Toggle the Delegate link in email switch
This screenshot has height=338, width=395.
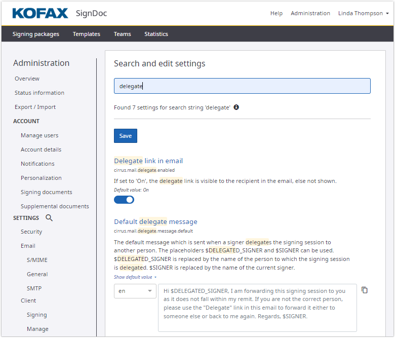point(124,200)
